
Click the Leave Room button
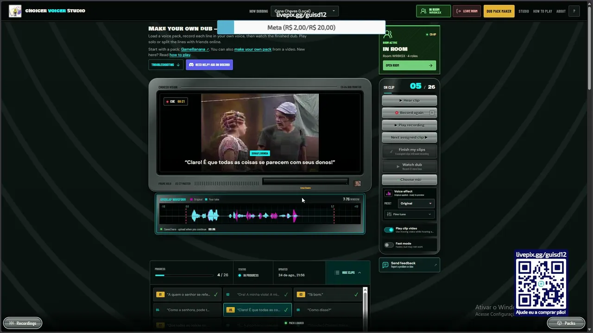coord(467,11)
